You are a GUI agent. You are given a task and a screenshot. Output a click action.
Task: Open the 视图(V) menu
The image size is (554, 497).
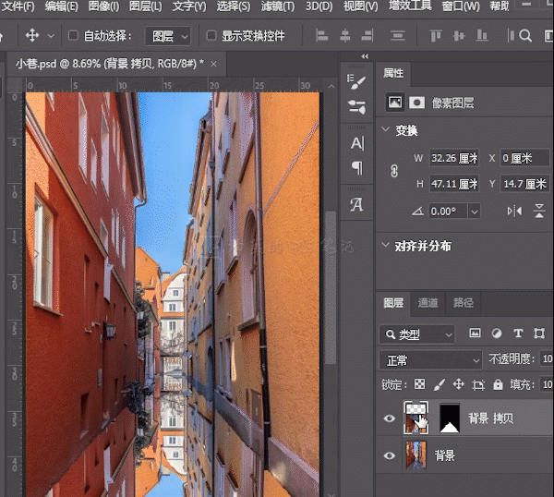point(360,6)
